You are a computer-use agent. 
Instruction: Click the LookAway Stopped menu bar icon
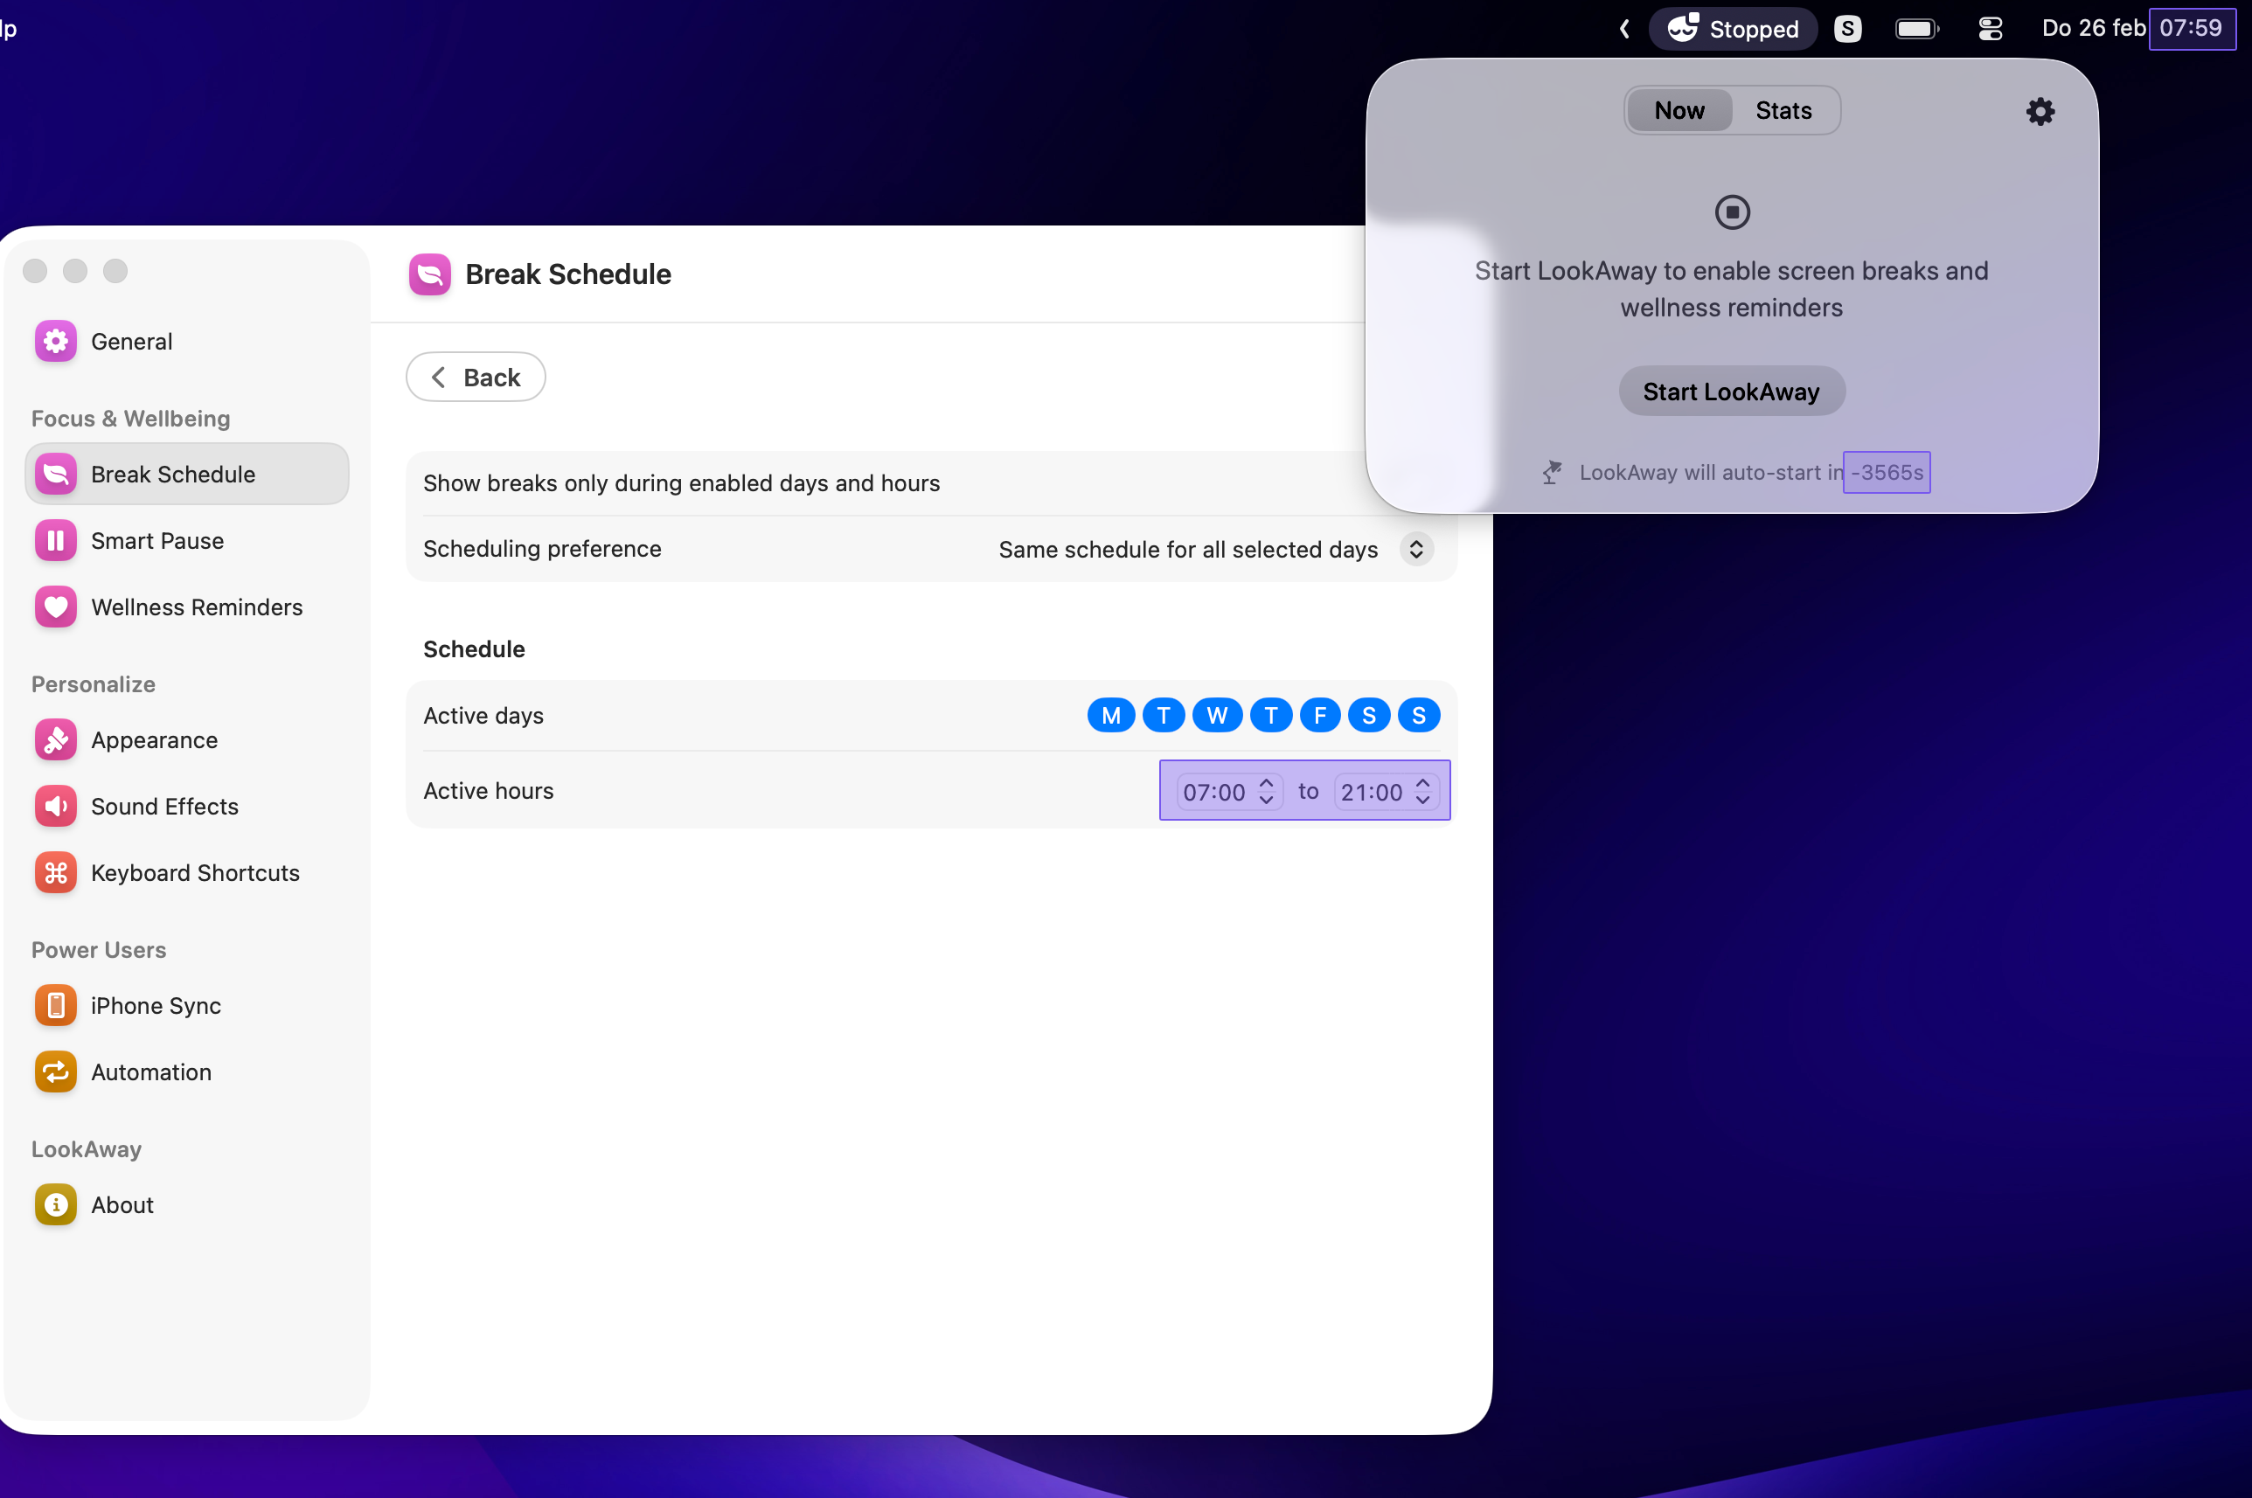[x=1732, y=29]
